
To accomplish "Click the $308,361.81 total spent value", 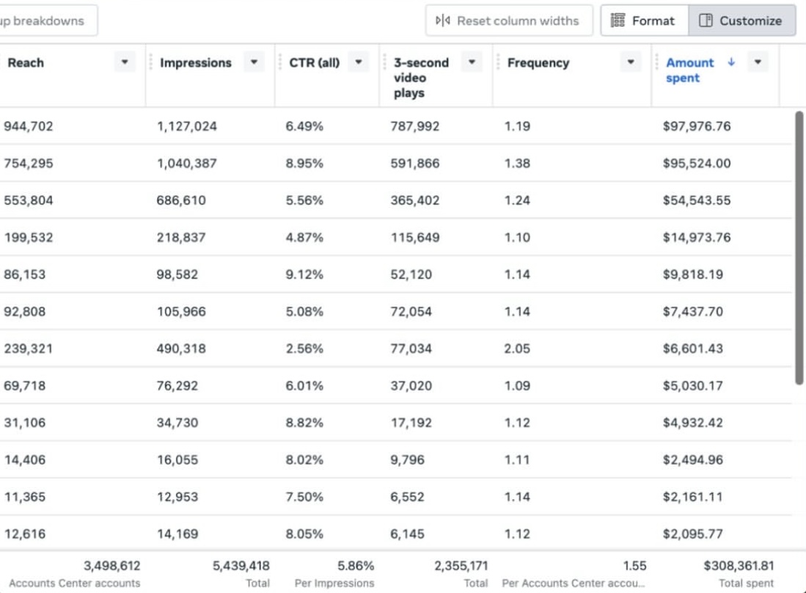I will point(738,566).
